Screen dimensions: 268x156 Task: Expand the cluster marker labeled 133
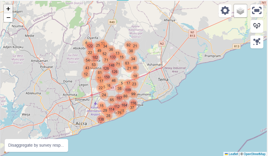113,57
